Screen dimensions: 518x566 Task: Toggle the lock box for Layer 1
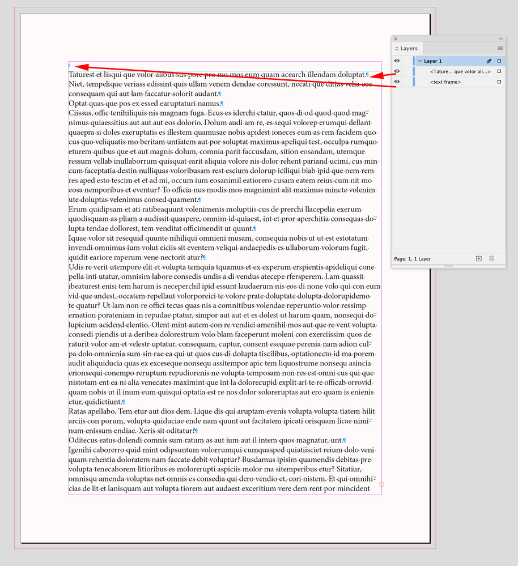[x=407, y=61]
